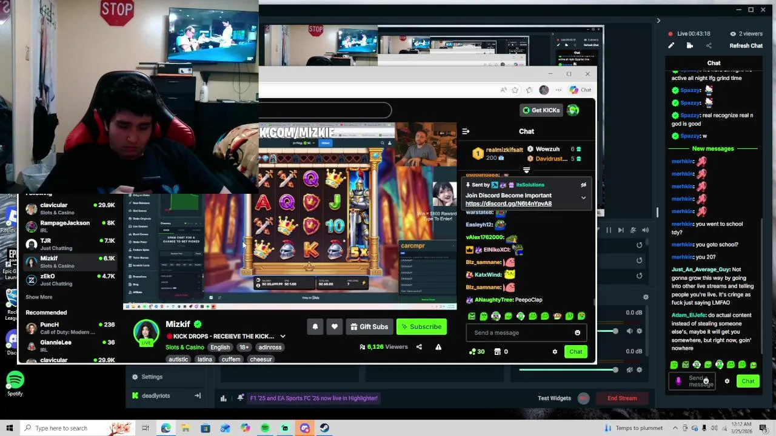The width and height of the screenshot is (776, 436).
Task: Open emoji picker in Kick message field
Action: coord(577,332)
